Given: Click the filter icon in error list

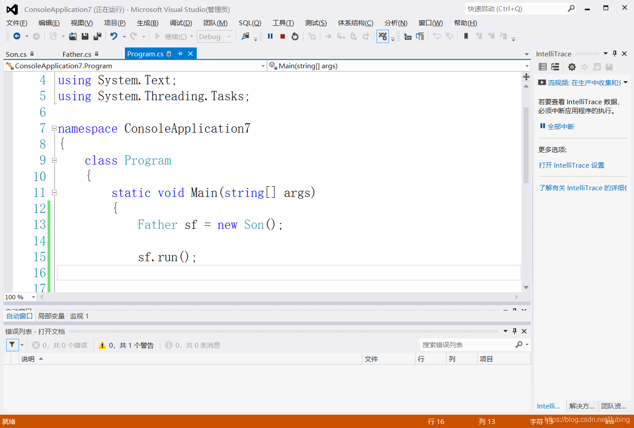Looking at the screenshot, I should point(12,345).
